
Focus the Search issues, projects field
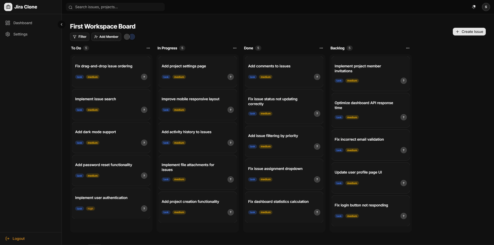tap(115, 7)
